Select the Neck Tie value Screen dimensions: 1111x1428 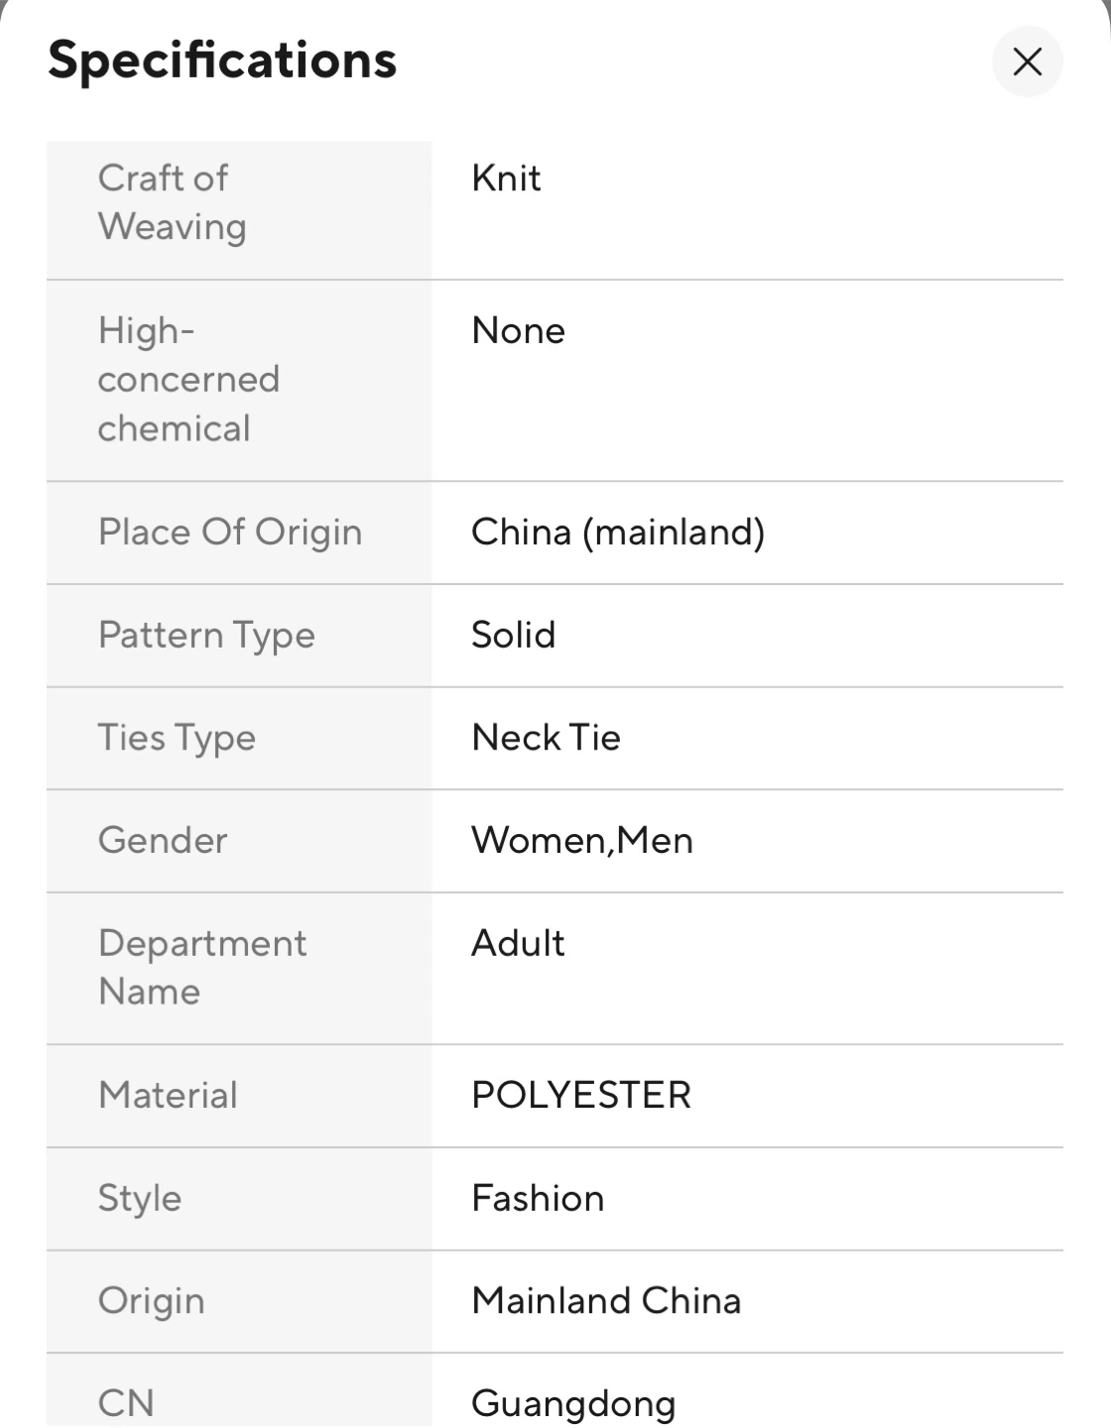tap(546, 738)
